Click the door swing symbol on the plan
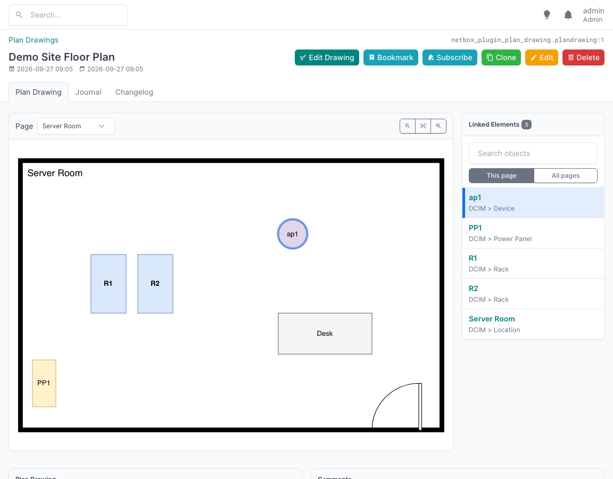613x479 pixels. (397, 406)
